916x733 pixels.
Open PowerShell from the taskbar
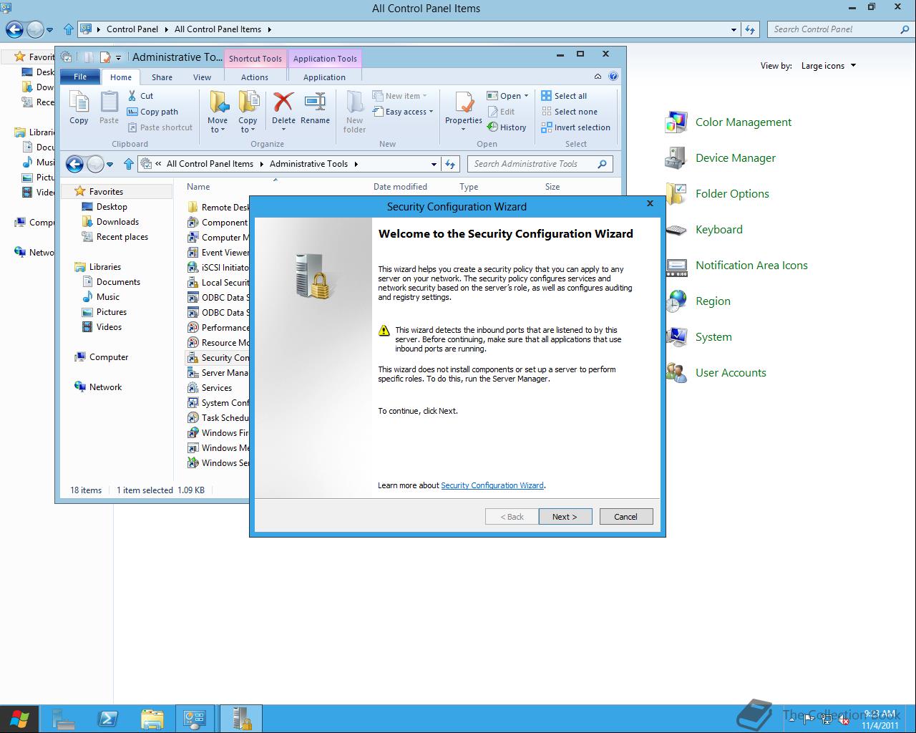(x=108, y=719)
